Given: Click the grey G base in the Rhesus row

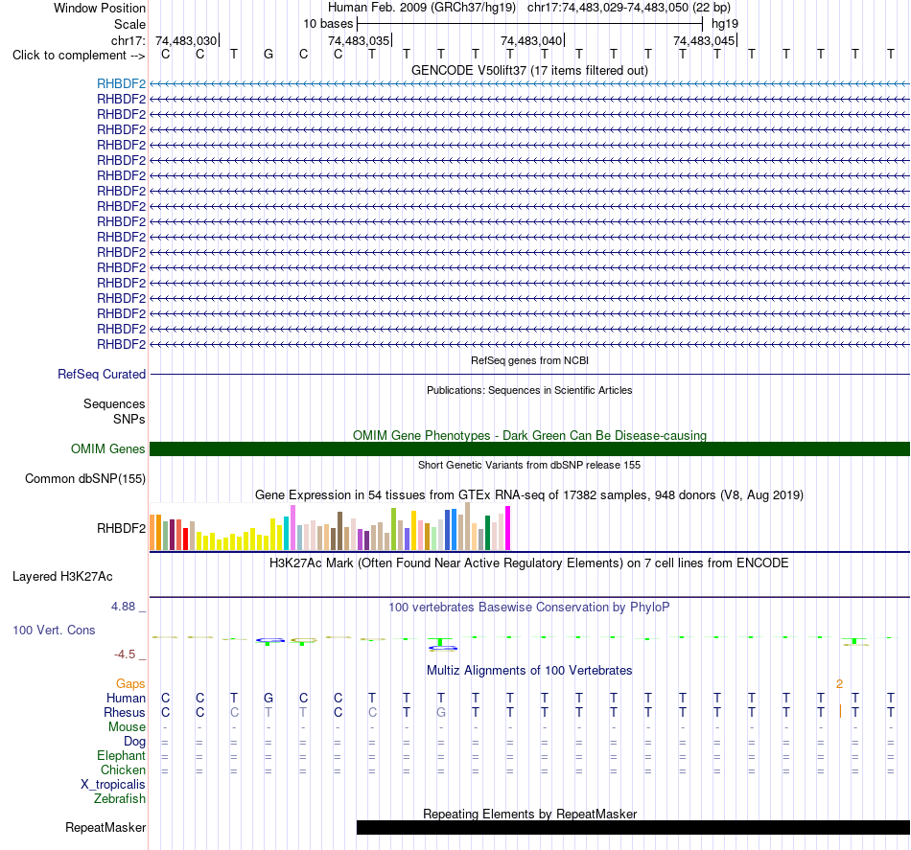Looking at the screenshot, I should (441, 712).
